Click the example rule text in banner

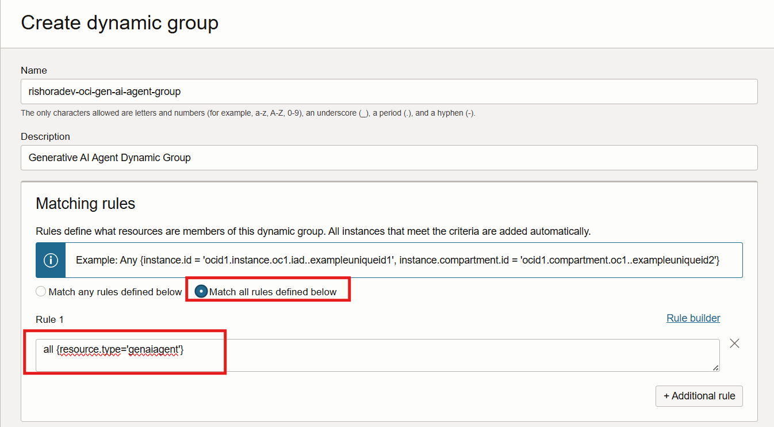(397, 260)
